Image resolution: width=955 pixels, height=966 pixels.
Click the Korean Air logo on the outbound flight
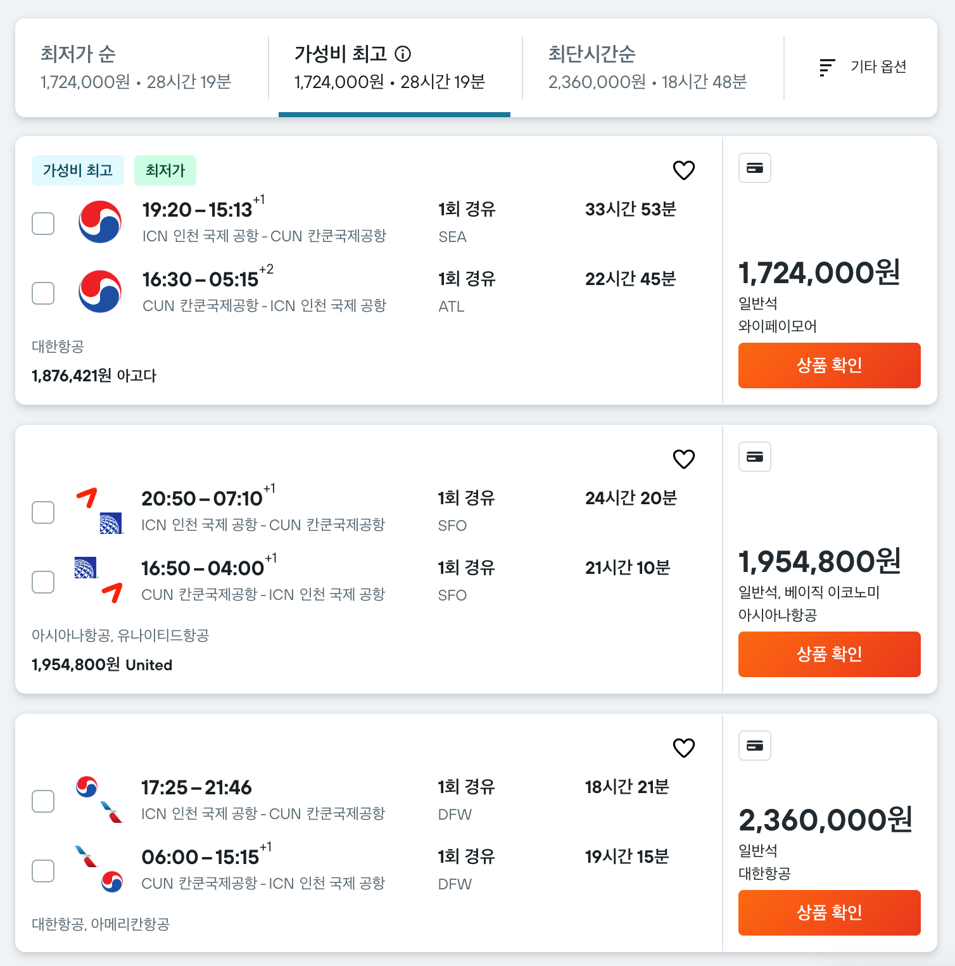(101, 222)
